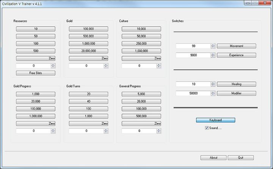The height and width of the screenshot is (169, 273).
Task: Set Culture to 1,000,000
Action: click(141, 51)
